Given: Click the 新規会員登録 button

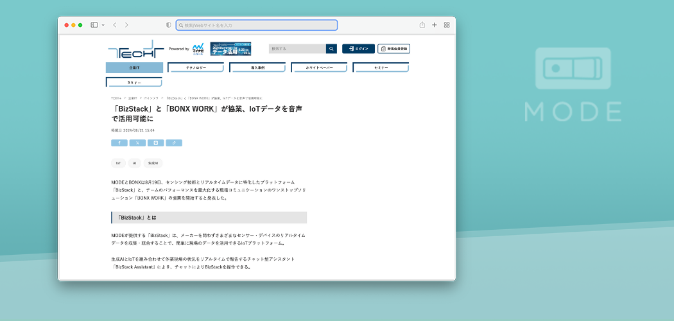Looking at the screenshot, I should [393, 49].
